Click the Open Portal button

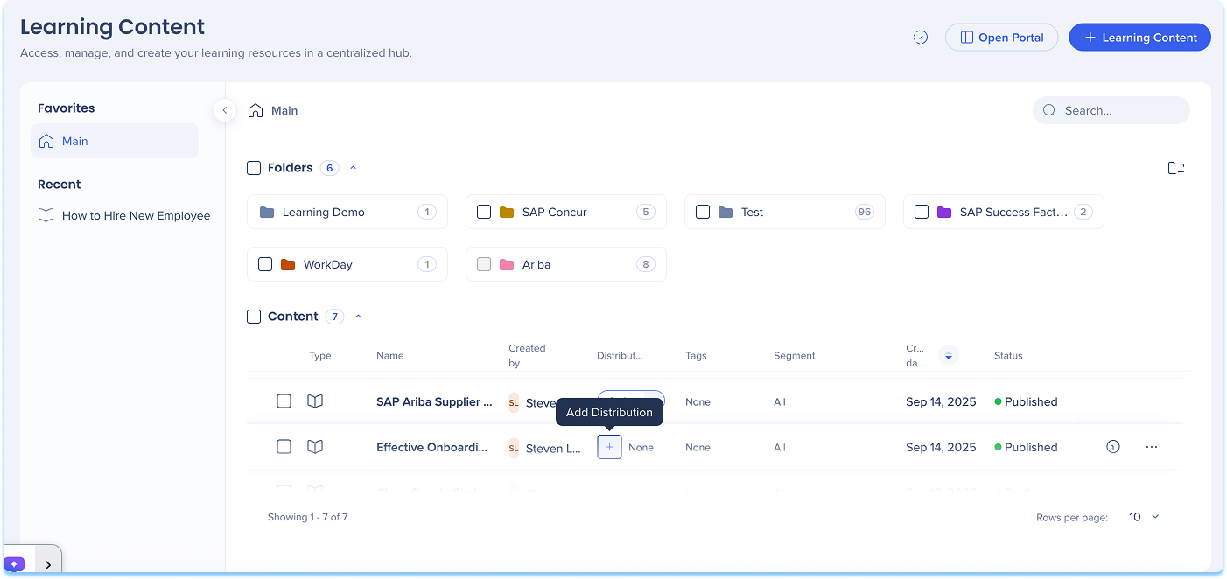point(1001,38)
